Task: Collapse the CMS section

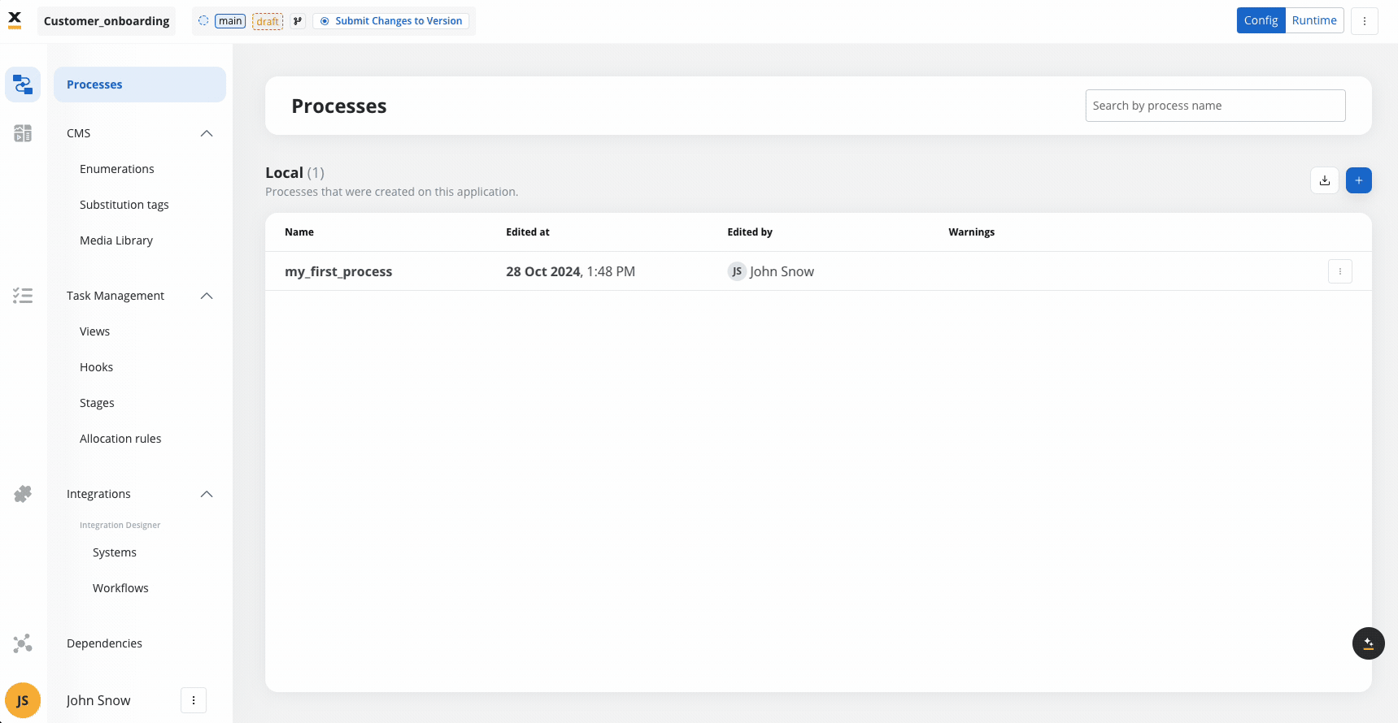Action: (207, 133)
